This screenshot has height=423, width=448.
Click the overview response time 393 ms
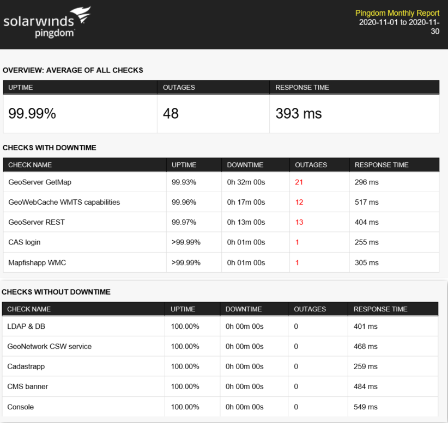click(299, 113)
